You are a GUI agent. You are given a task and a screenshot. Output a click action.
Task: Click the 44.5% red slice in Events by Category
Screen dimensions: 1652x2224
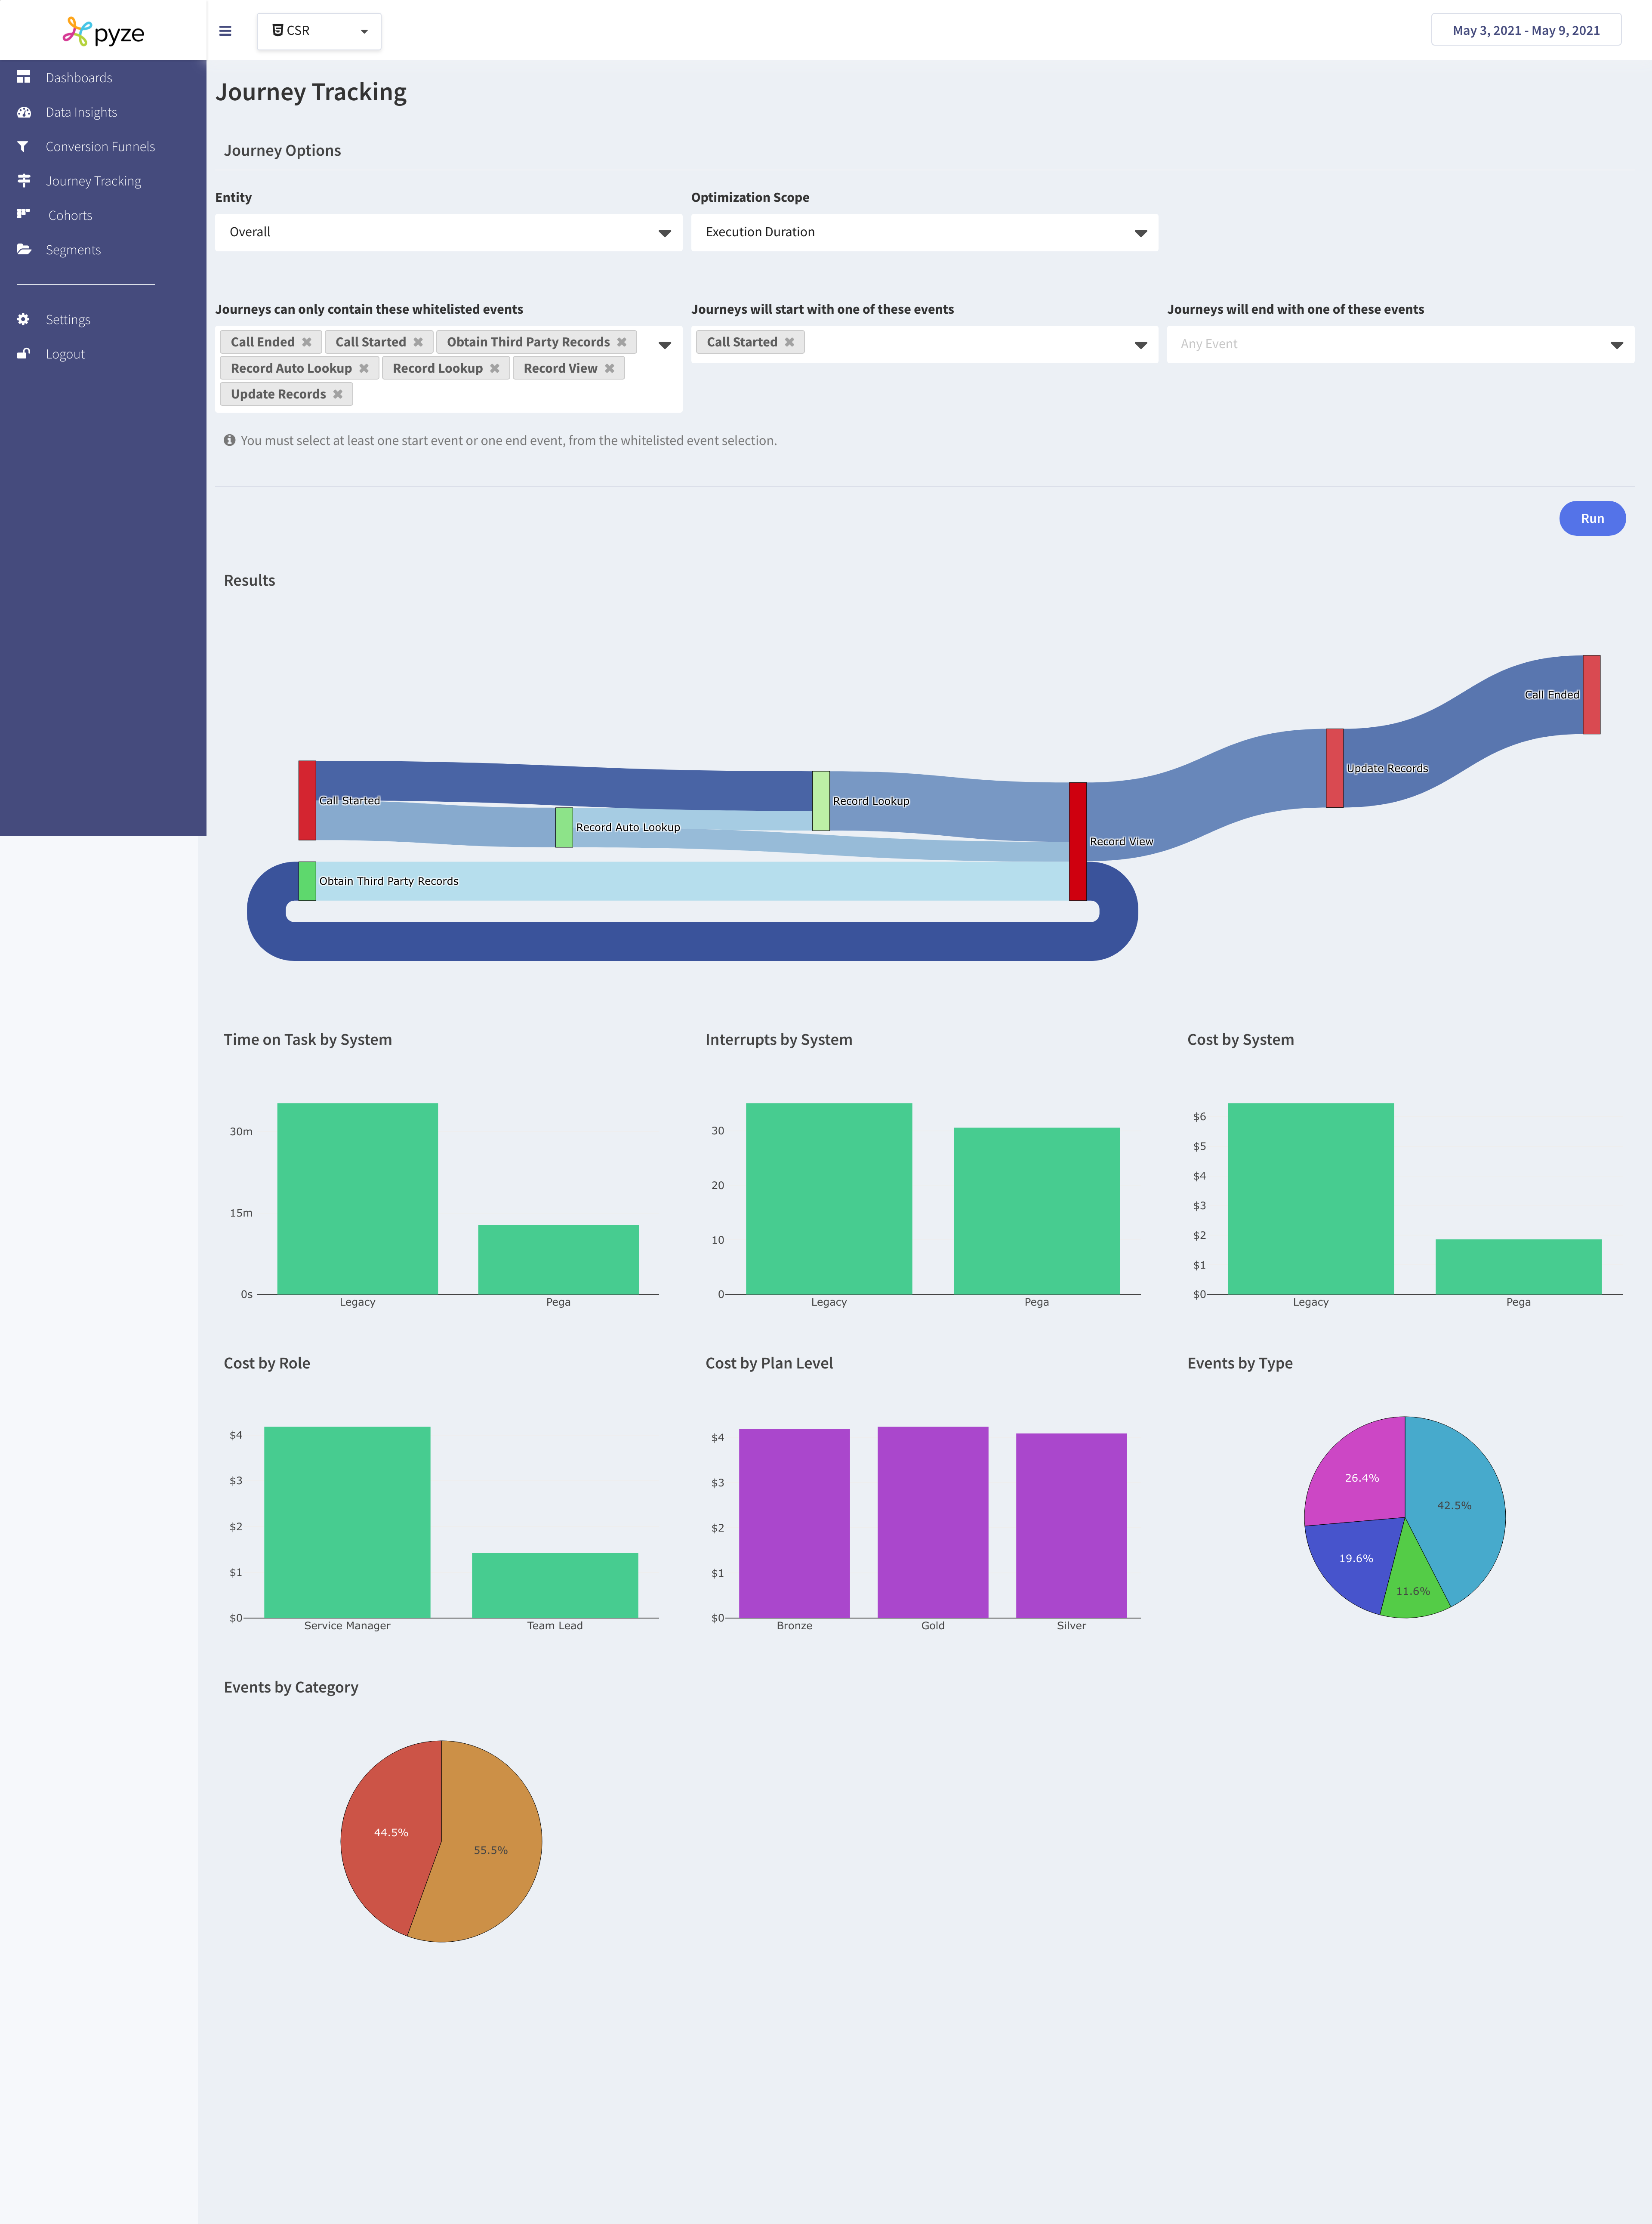click(390, 1833)
